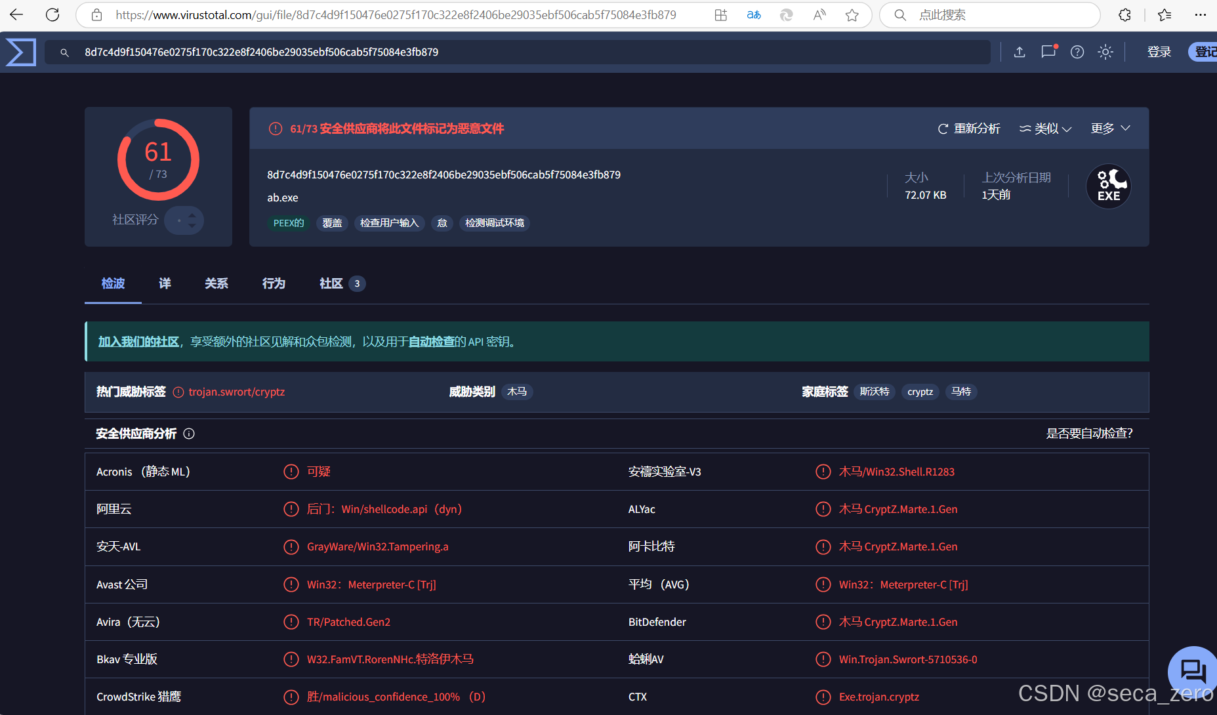The height and width of the screenshot is (715, 1217).
Task: Click the file hash text in summary
Action: click(x=443, y=174)
